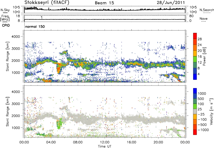
Task: Click the '28' tick on power colorbar
Action: [200, 39]
